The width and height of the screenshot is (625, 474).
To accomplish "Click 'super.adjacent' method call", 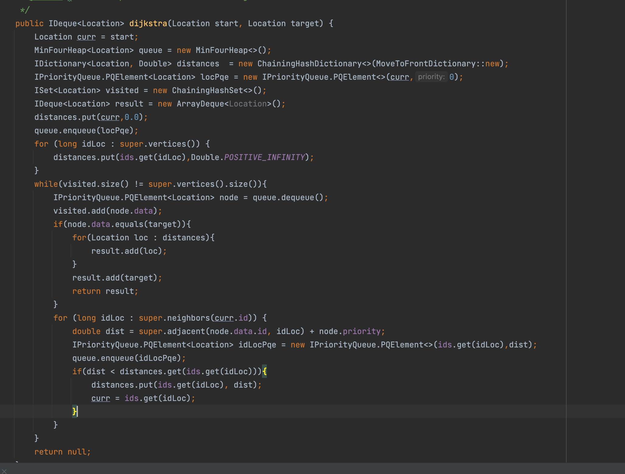I will (172, 331).
